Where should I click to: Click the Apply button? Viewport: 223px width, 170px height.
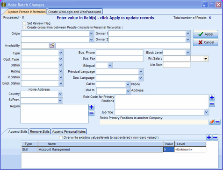tap(205, 34)
